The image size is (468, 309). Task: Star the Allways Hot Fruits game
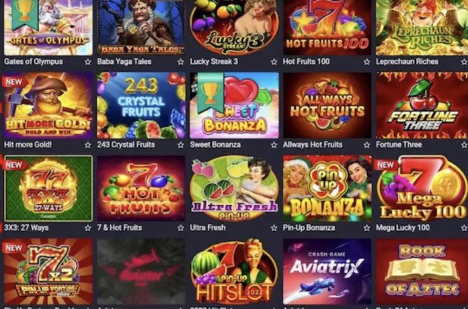367,145
